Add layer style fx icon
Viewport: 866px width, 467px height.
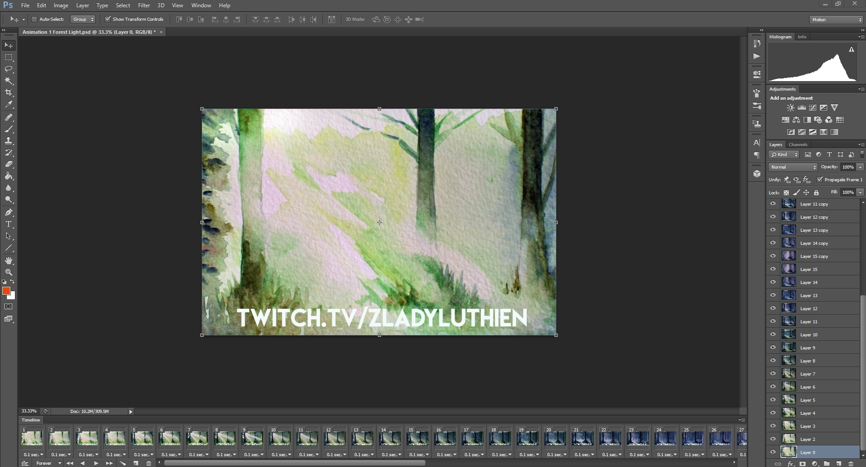(x=791, y=464)
